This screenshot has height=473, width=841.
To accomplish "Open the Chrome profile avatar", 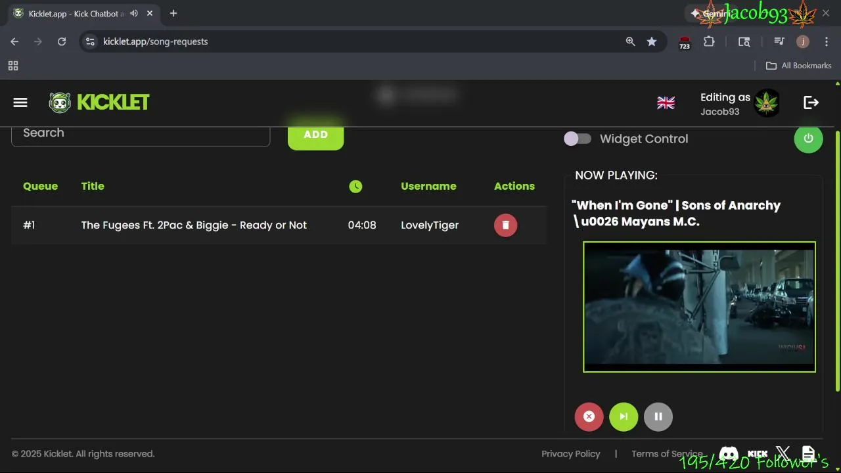I will [x=803, y=41].
